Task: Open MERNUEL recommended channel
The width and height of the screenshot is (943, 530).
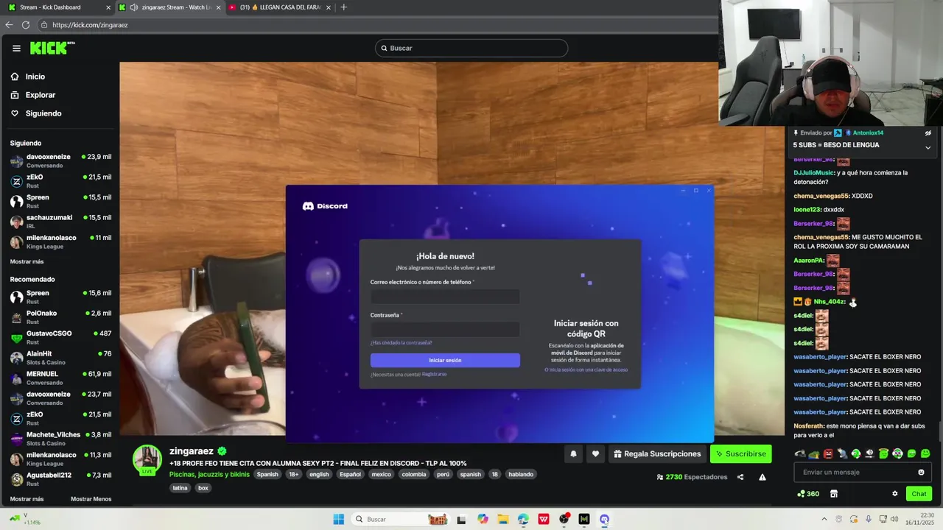Action: (60, 378)
